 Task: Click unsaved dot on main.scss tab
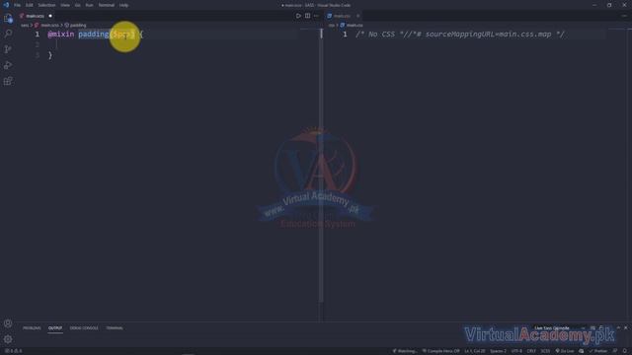point(50,16)
